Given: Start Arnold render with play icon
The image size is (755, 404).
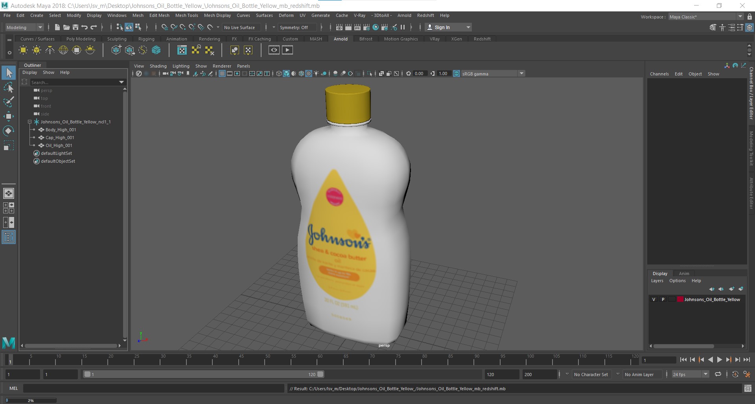Looking at the screenshot, I should pyautogui.click(x=287, y=50).
